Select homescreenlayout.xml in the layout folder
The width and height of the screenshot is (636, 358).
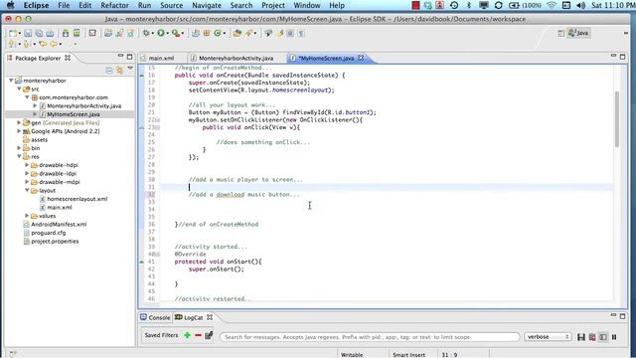pos(78,199)
